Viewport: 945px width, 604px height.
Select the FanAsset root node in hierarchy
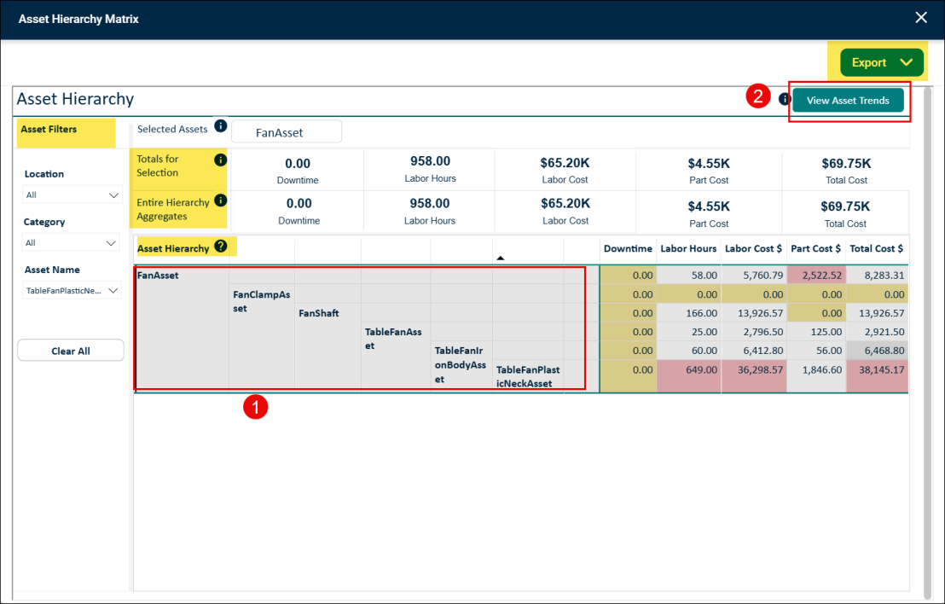pyautogui.click(x=158, y=276)
